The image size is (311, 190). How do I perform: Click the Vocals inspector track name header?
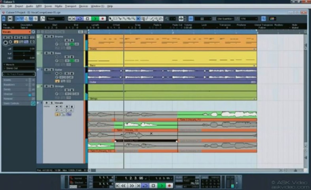pyautogui.click(x=16, y=32)
